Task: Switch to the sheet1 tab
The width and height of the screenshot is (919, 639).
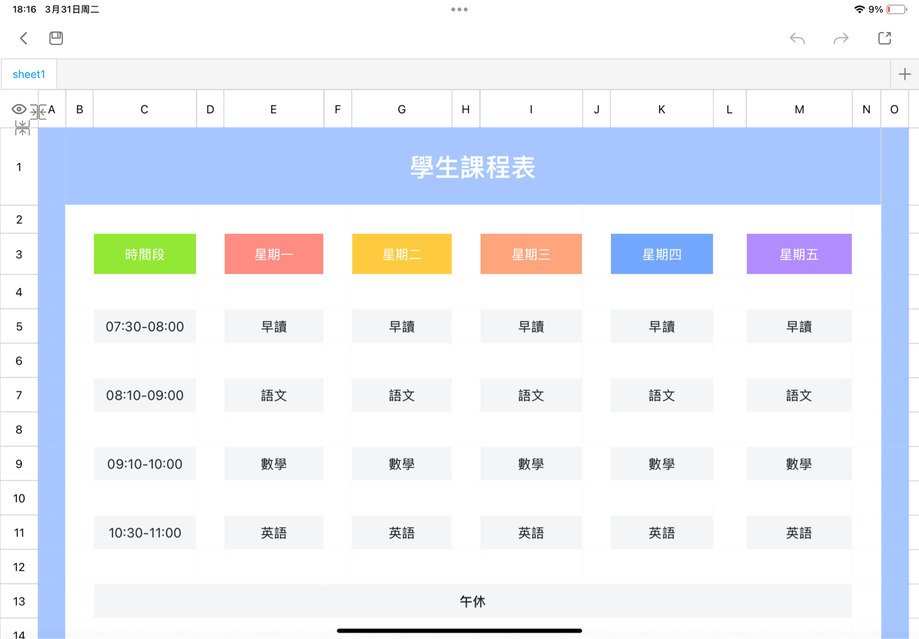Action: pyautogui.click(x=29, y=74)
